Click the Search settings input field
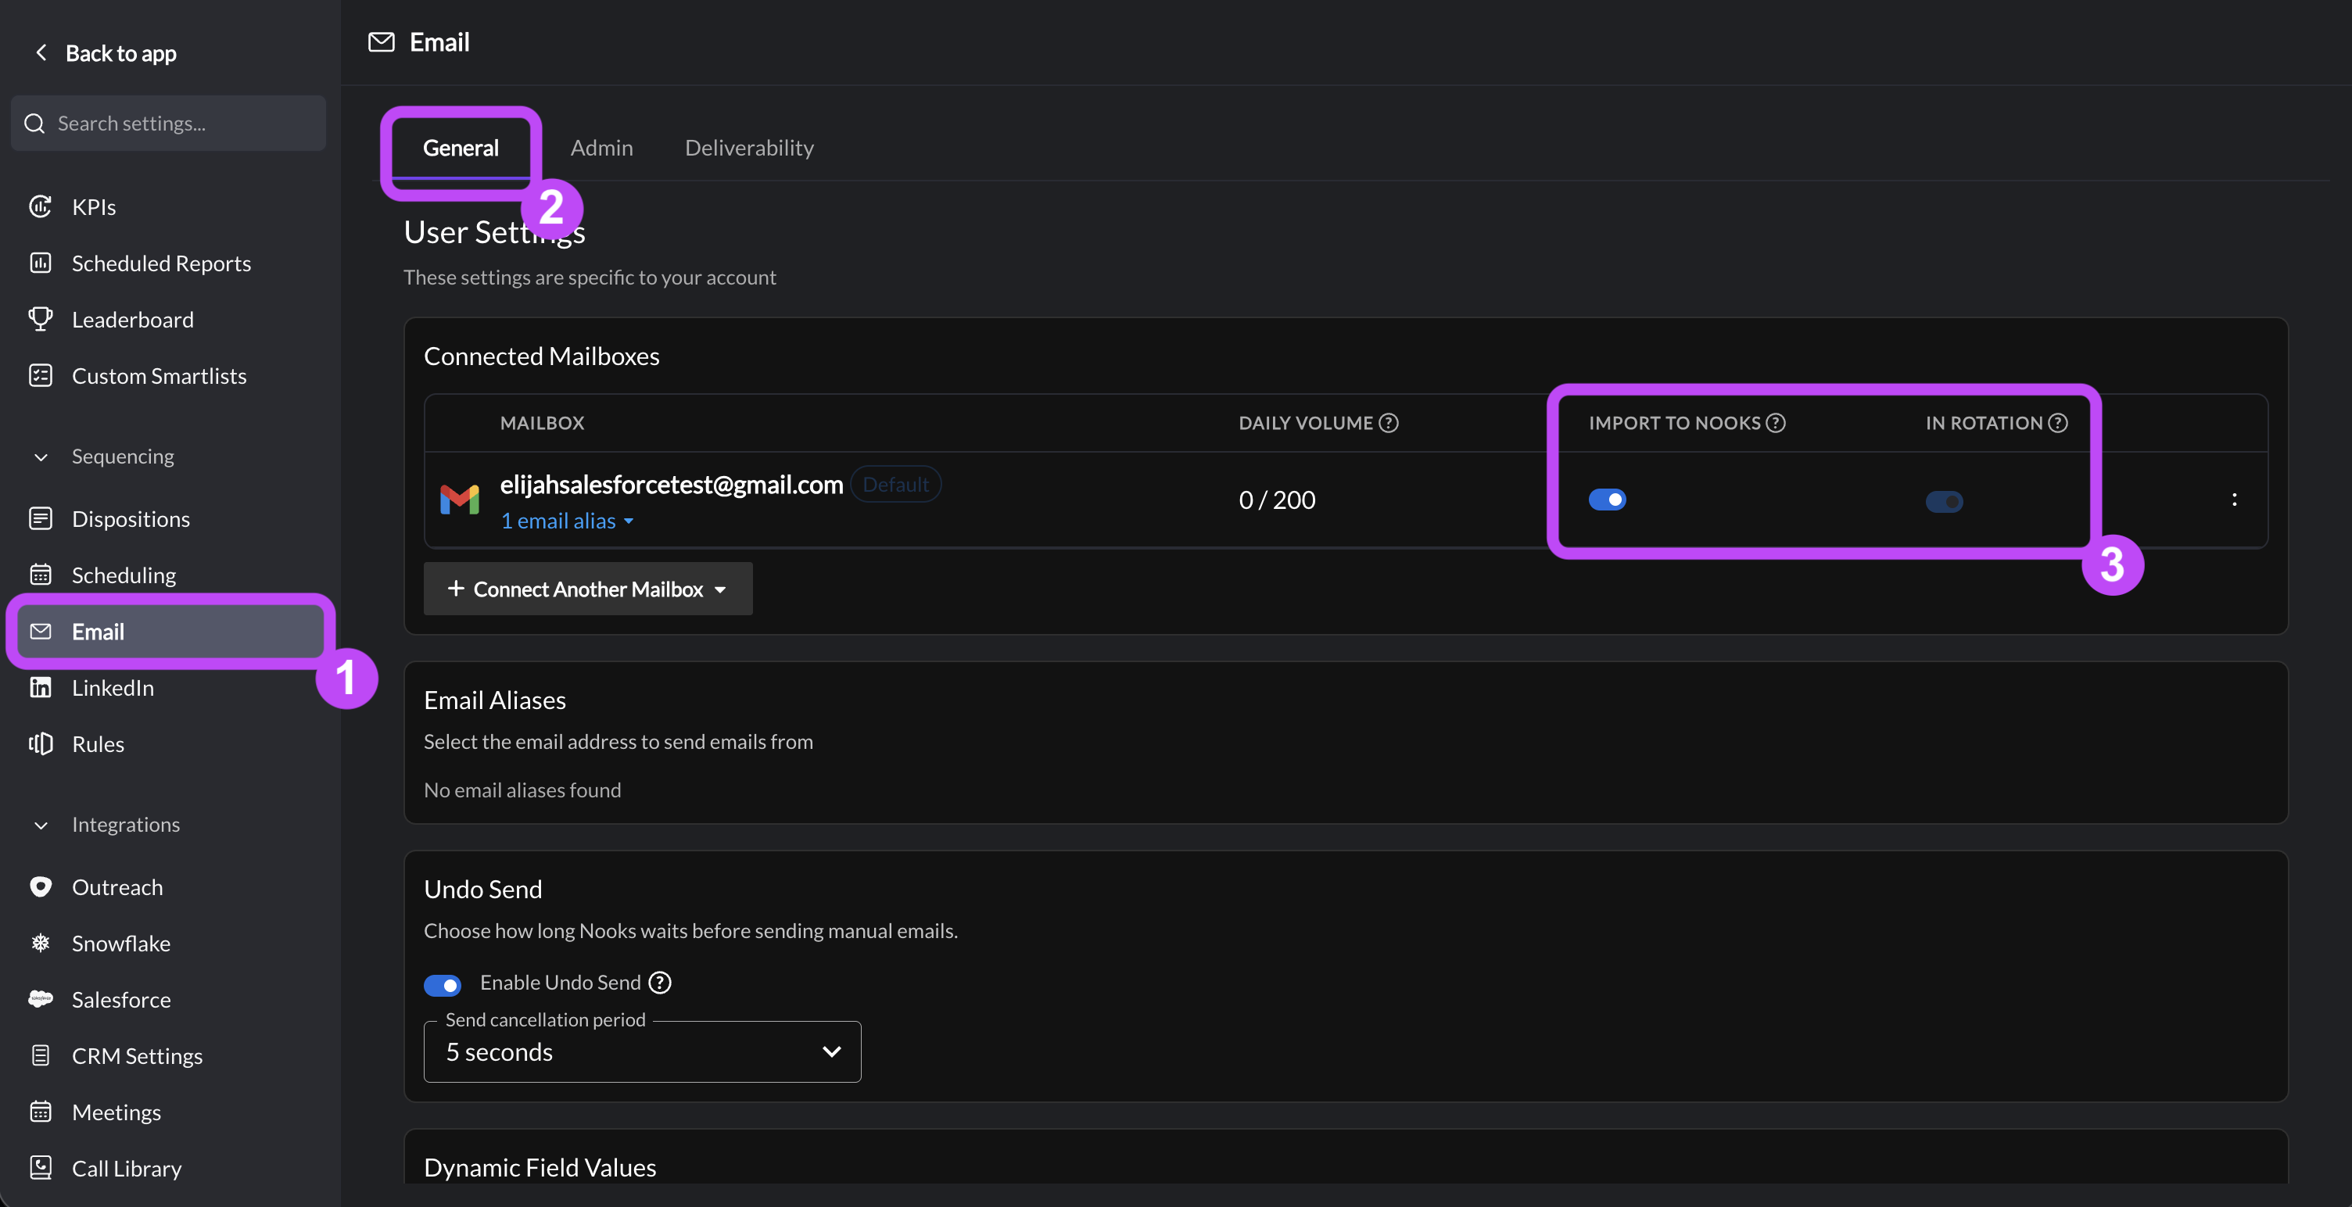Viewport: 2352px width, 1207px height. (x=168, y=124)
